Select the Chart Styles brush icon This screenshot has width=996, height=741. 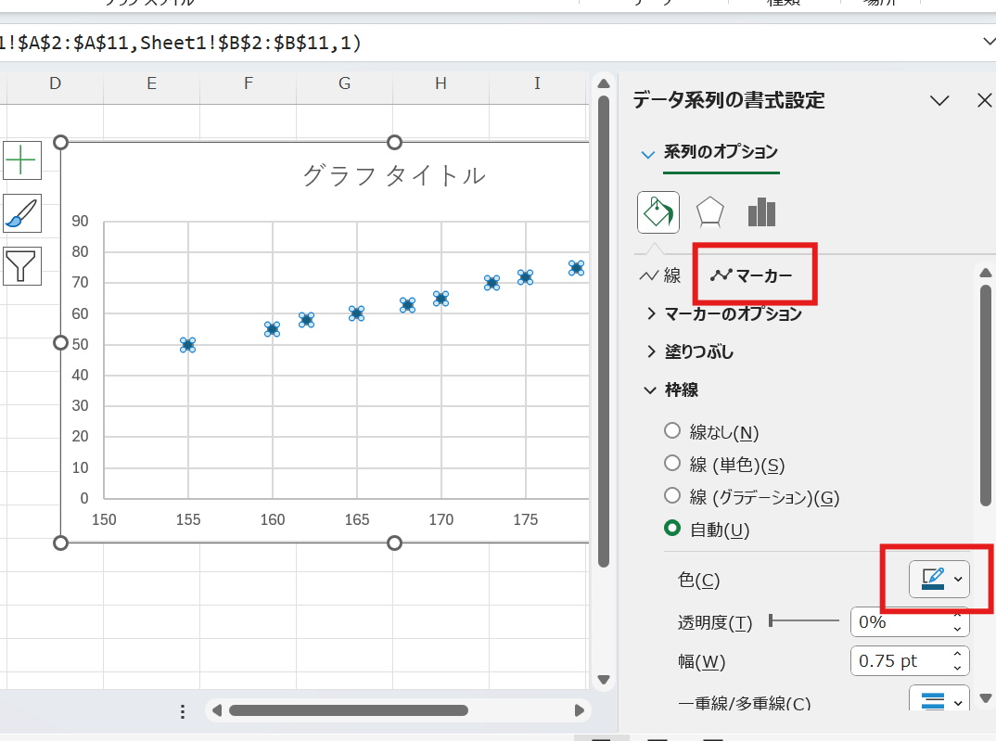click(x=21, y=213)
